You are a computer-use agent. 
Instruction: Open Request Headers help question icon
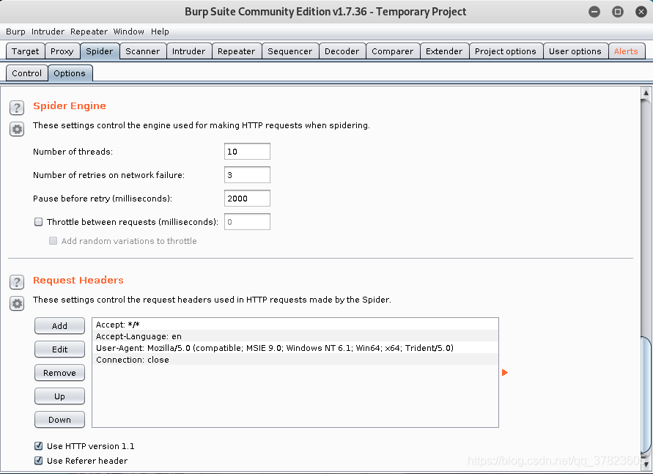click(x=17, y=282)
